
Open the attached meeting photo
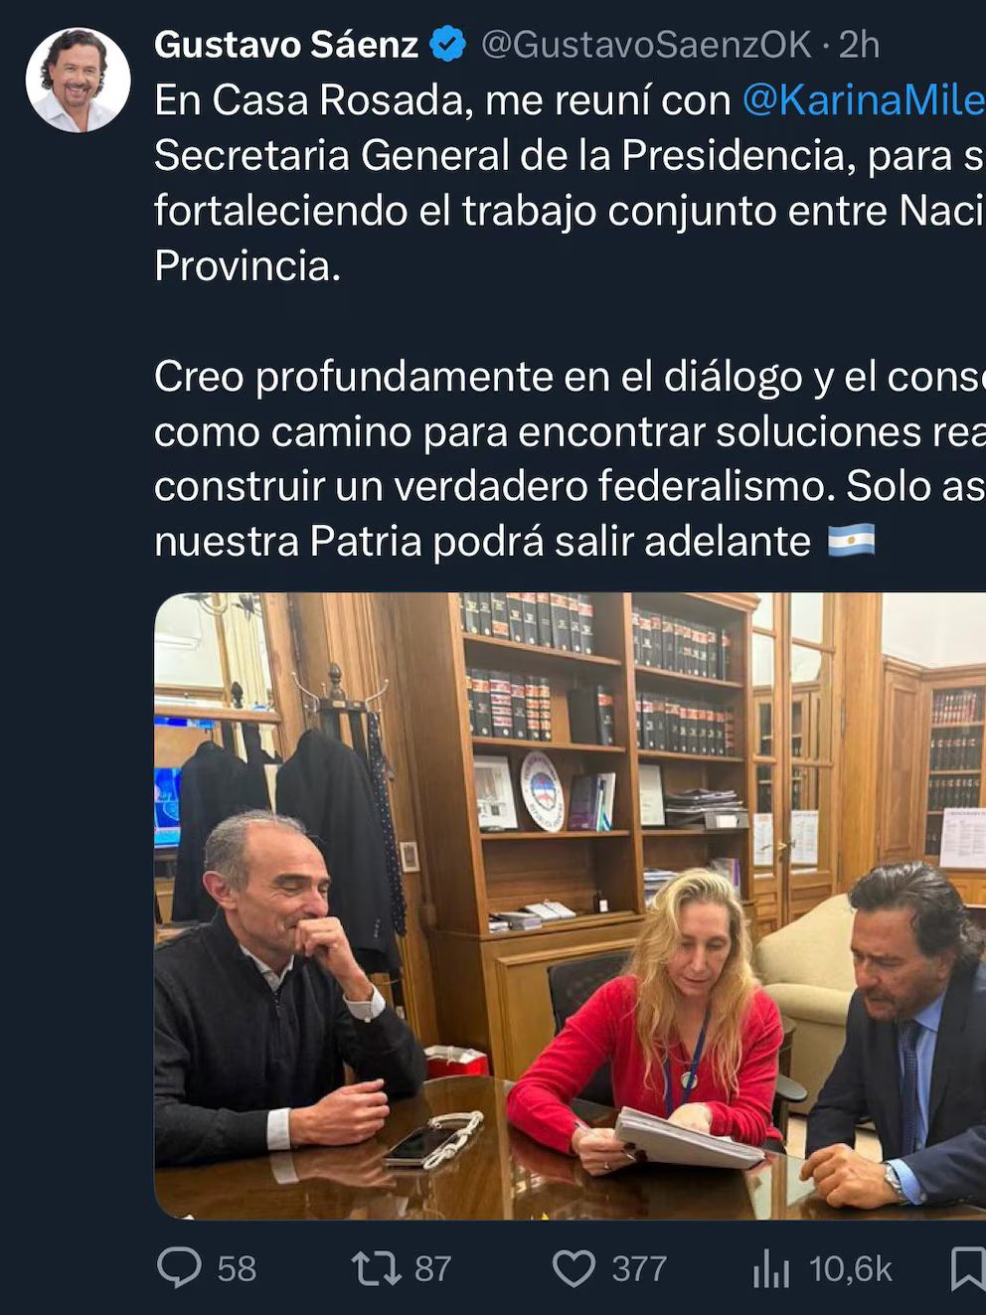click(570, 905)
